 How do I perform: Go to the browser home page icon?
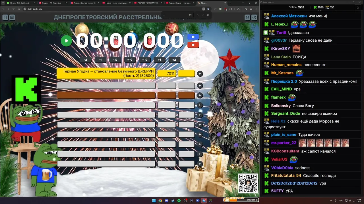pos(18,9)
